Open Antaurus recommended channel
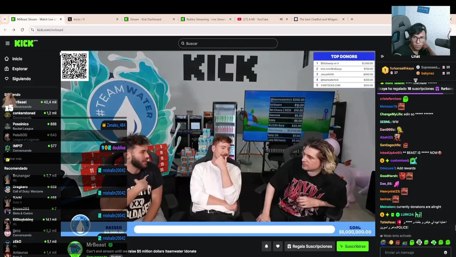Image resolution: width=456 pixels, height=257 pixels. [x=30, y=254]
